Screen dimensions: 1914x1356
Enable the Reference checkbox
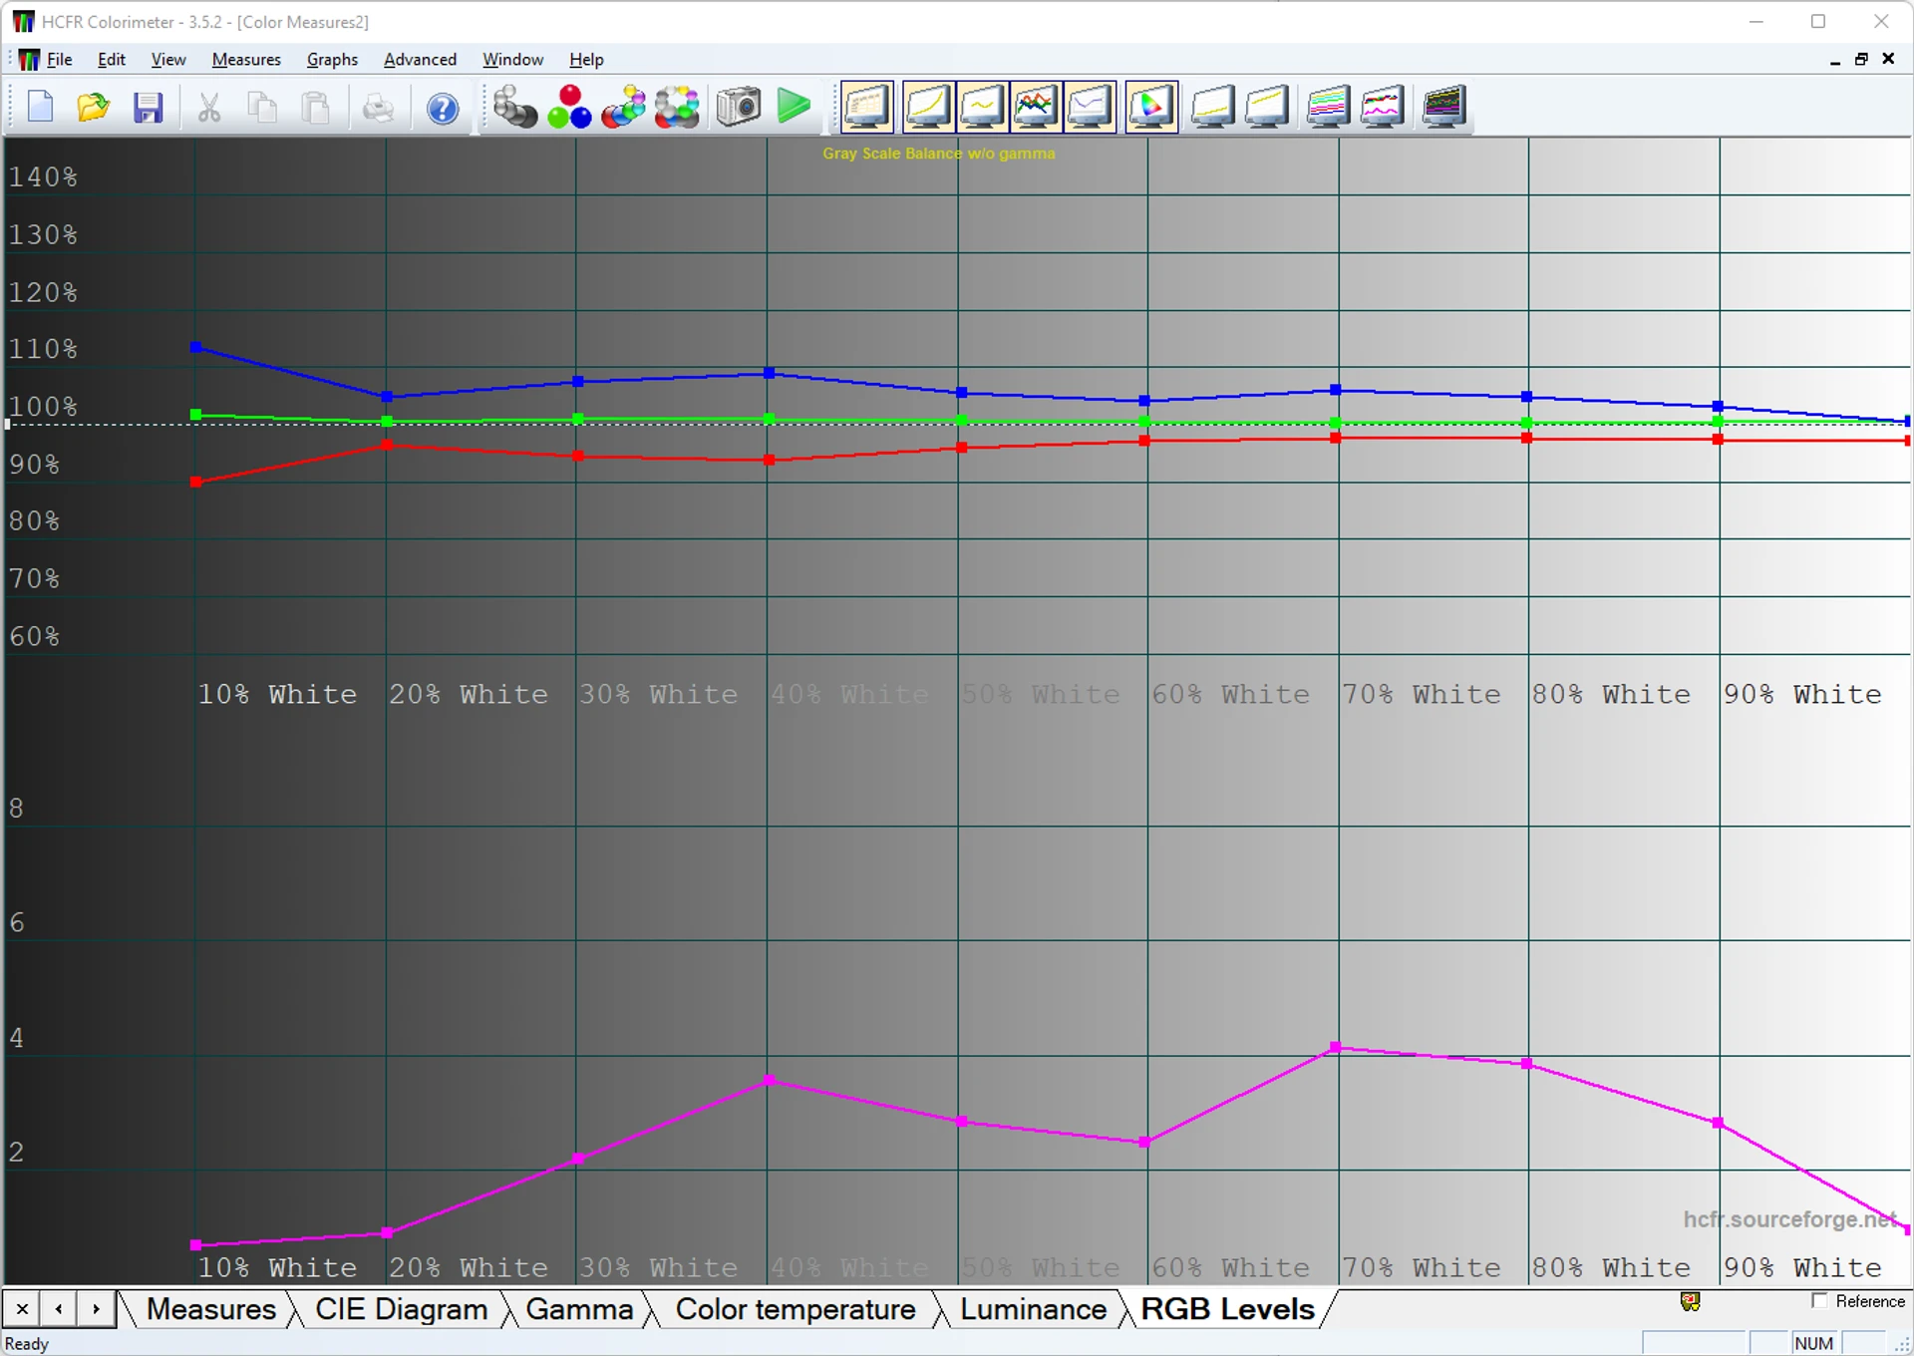(1820, 1301)
